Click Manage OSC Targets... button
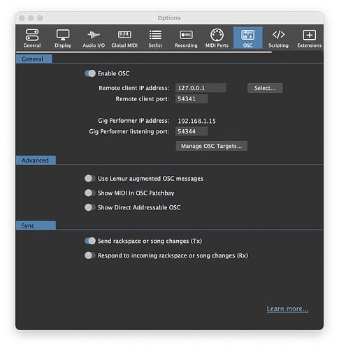The width and height of the screenshot is (339, 349). coord(211,146)
